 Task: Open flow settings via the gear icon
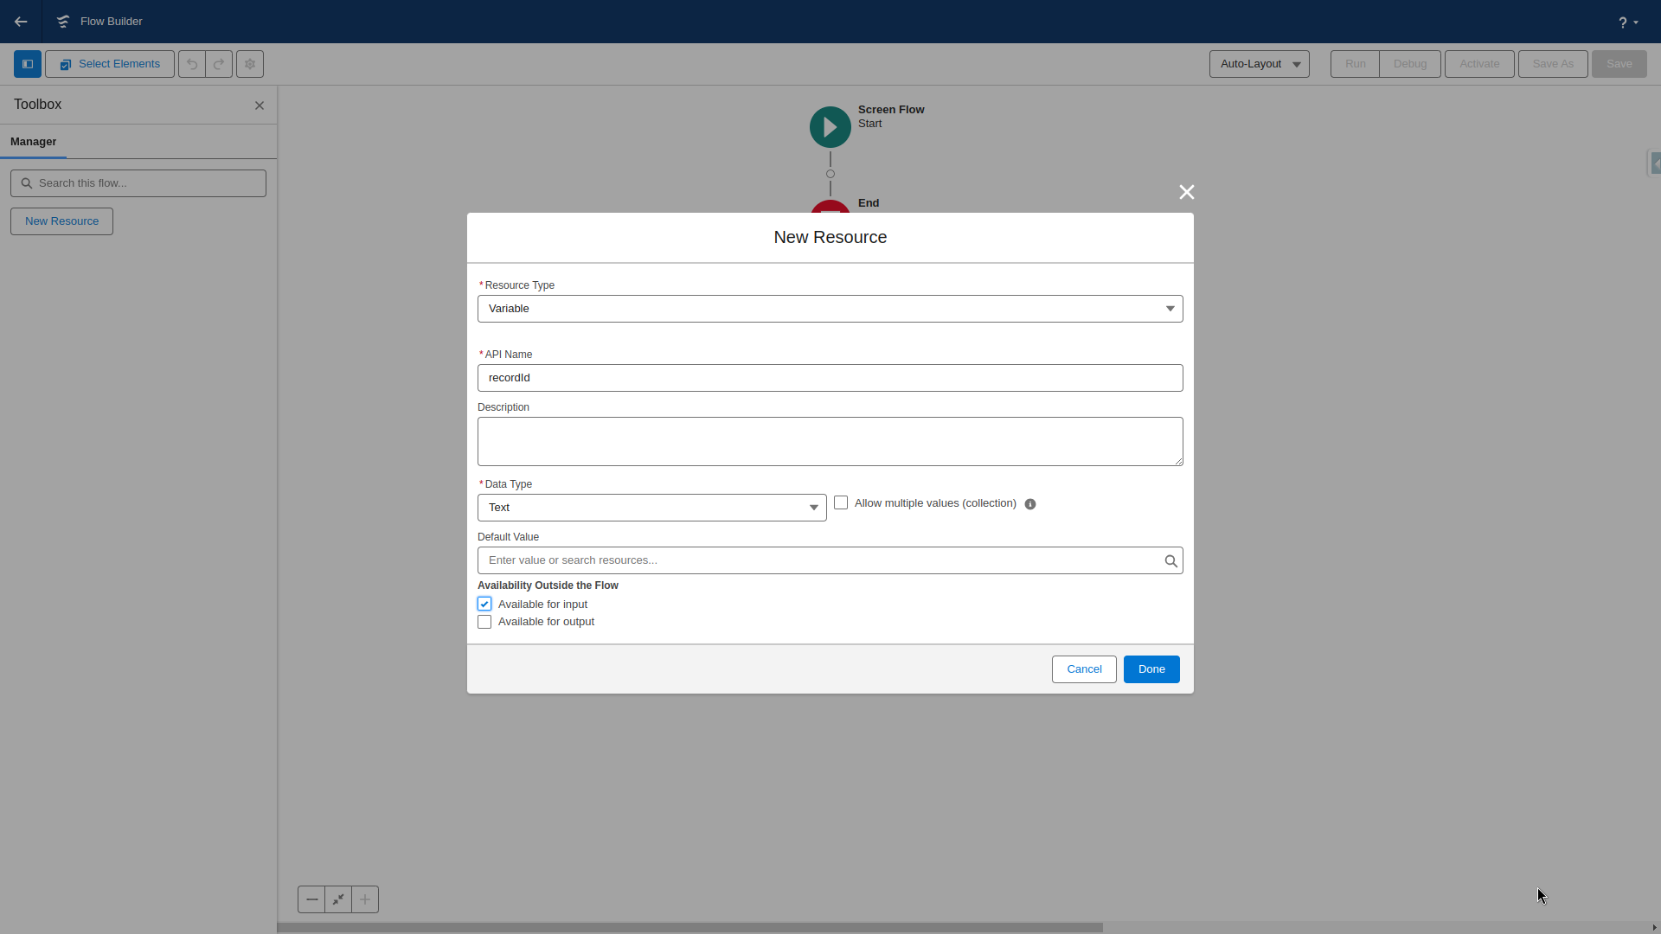click(250, 63)
